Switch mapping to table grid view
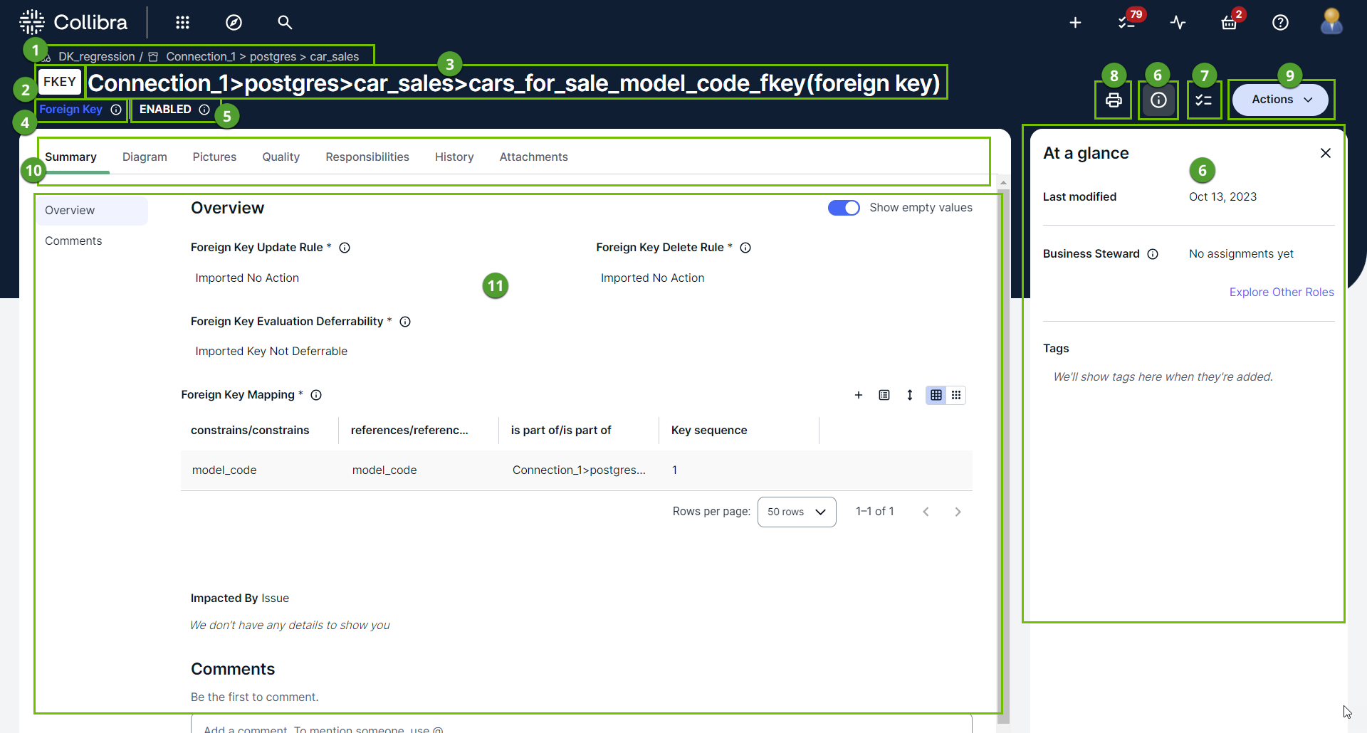Screen dimensions: 1367x733 pyautogui.click(x=936, y=395)
